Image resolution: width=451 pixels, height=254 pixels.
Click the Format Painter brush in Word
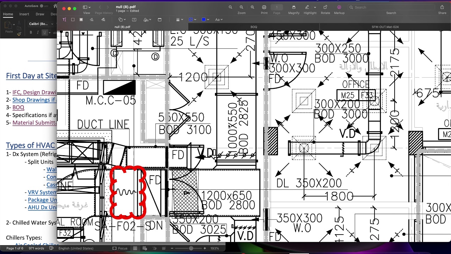click(19, 34)
